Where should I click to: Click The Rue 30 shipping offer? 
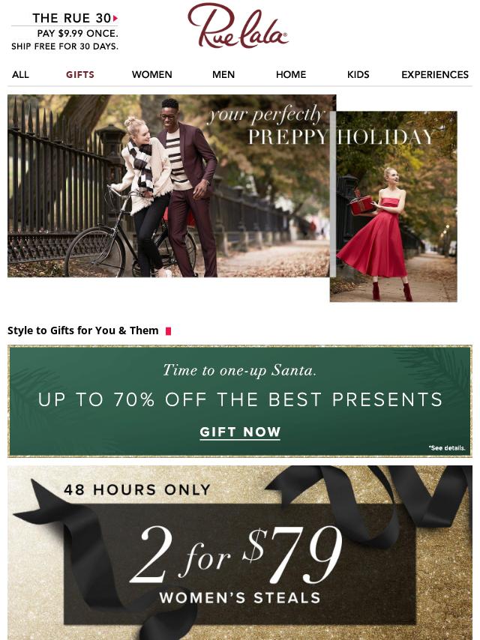[x=65, y=31]
